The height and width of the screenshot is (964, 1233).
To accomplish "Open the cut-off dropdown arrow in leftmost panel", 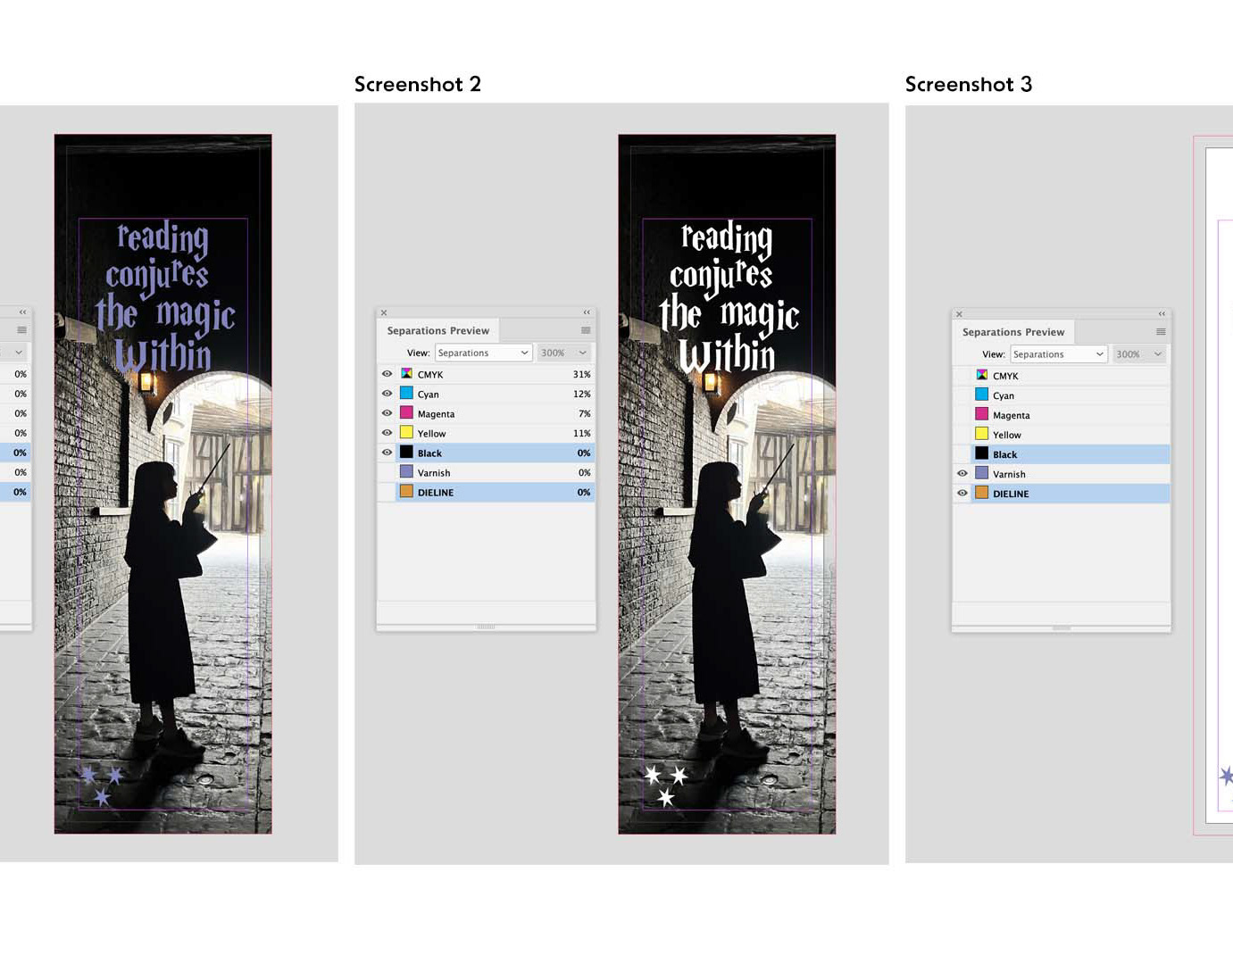I will click(x=18, y=353).
